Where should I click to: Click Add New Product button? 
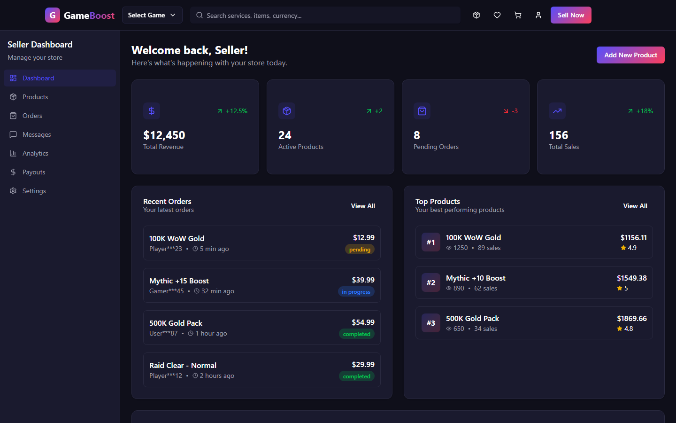pyautogui.click(x=630, y=55)
